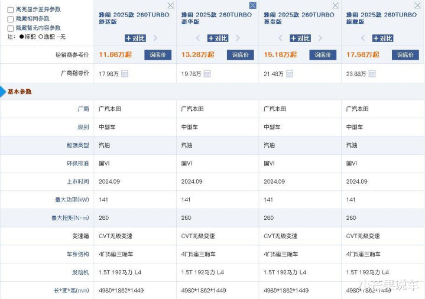Open calculator icon beside 21.48万
This screenshot has width=425, height=299.
(290, 73)
